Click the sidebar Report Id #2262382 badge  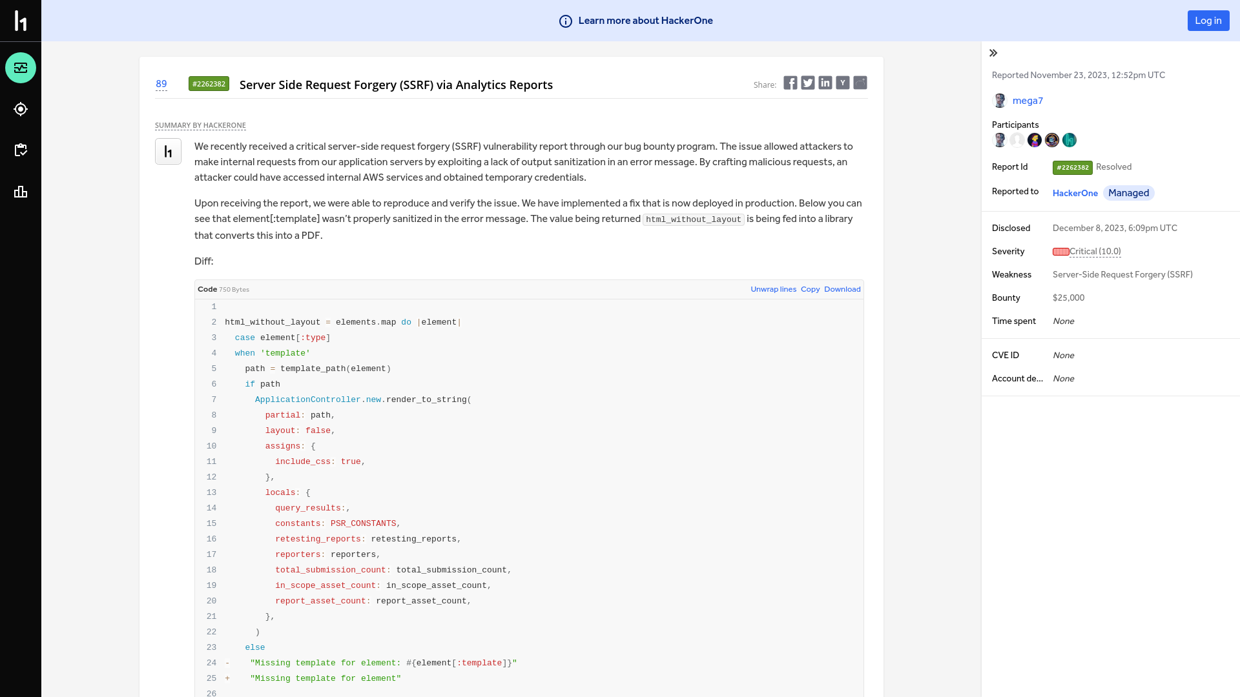point(1073,168)
